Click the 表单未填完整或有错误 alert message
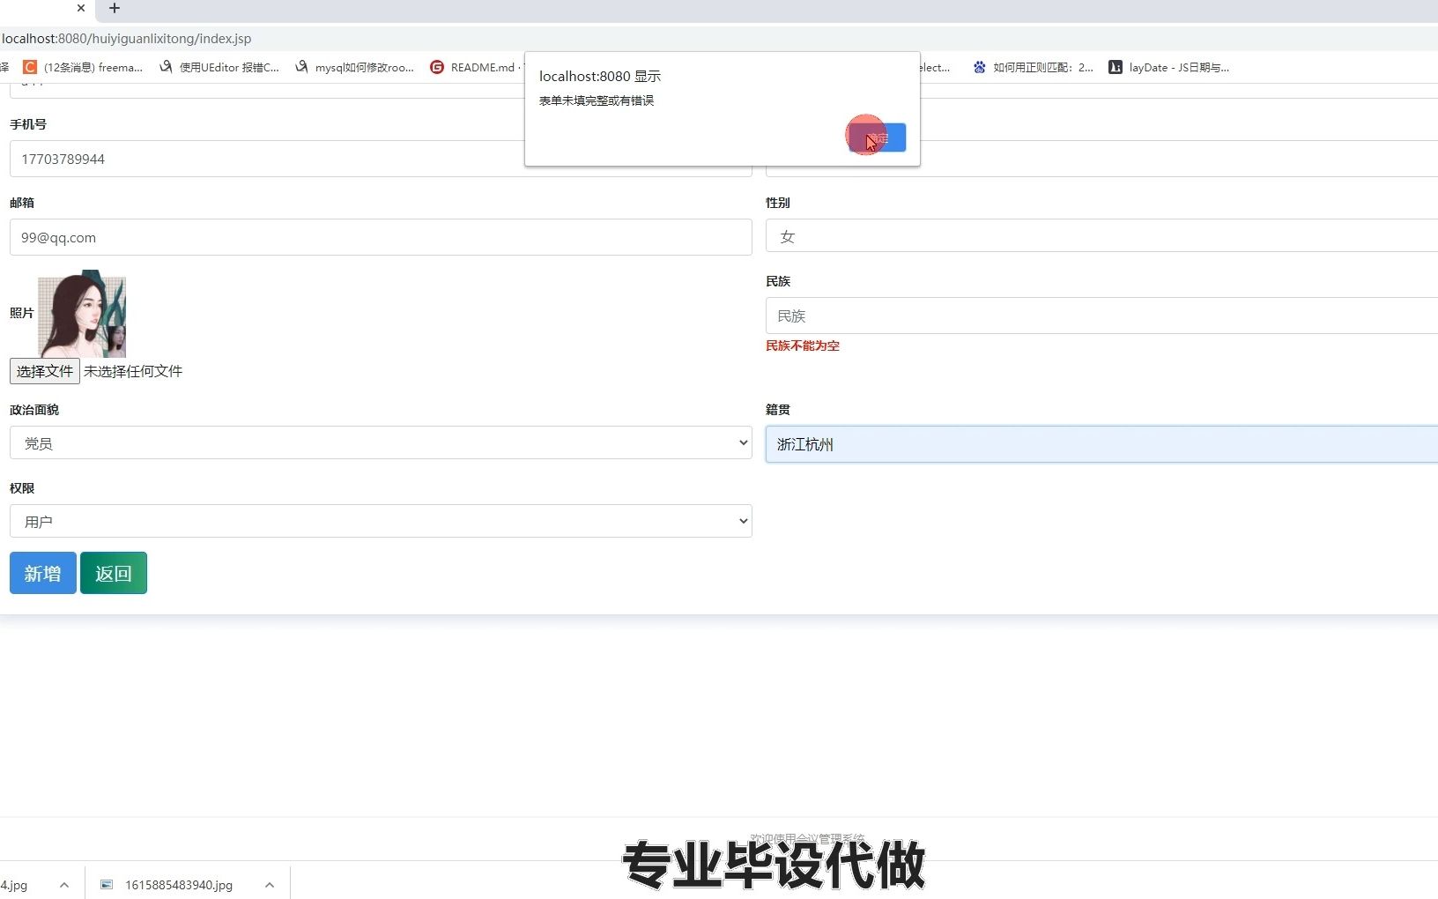Viewport: 1438px width, 899px height. [597, 100]
